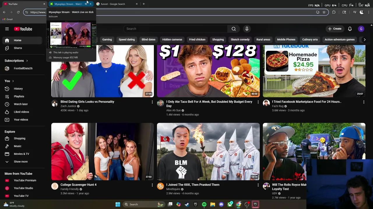373x209 pixels.
Task: Select the Hidden cameras chip
Action: tap(172, 39)
